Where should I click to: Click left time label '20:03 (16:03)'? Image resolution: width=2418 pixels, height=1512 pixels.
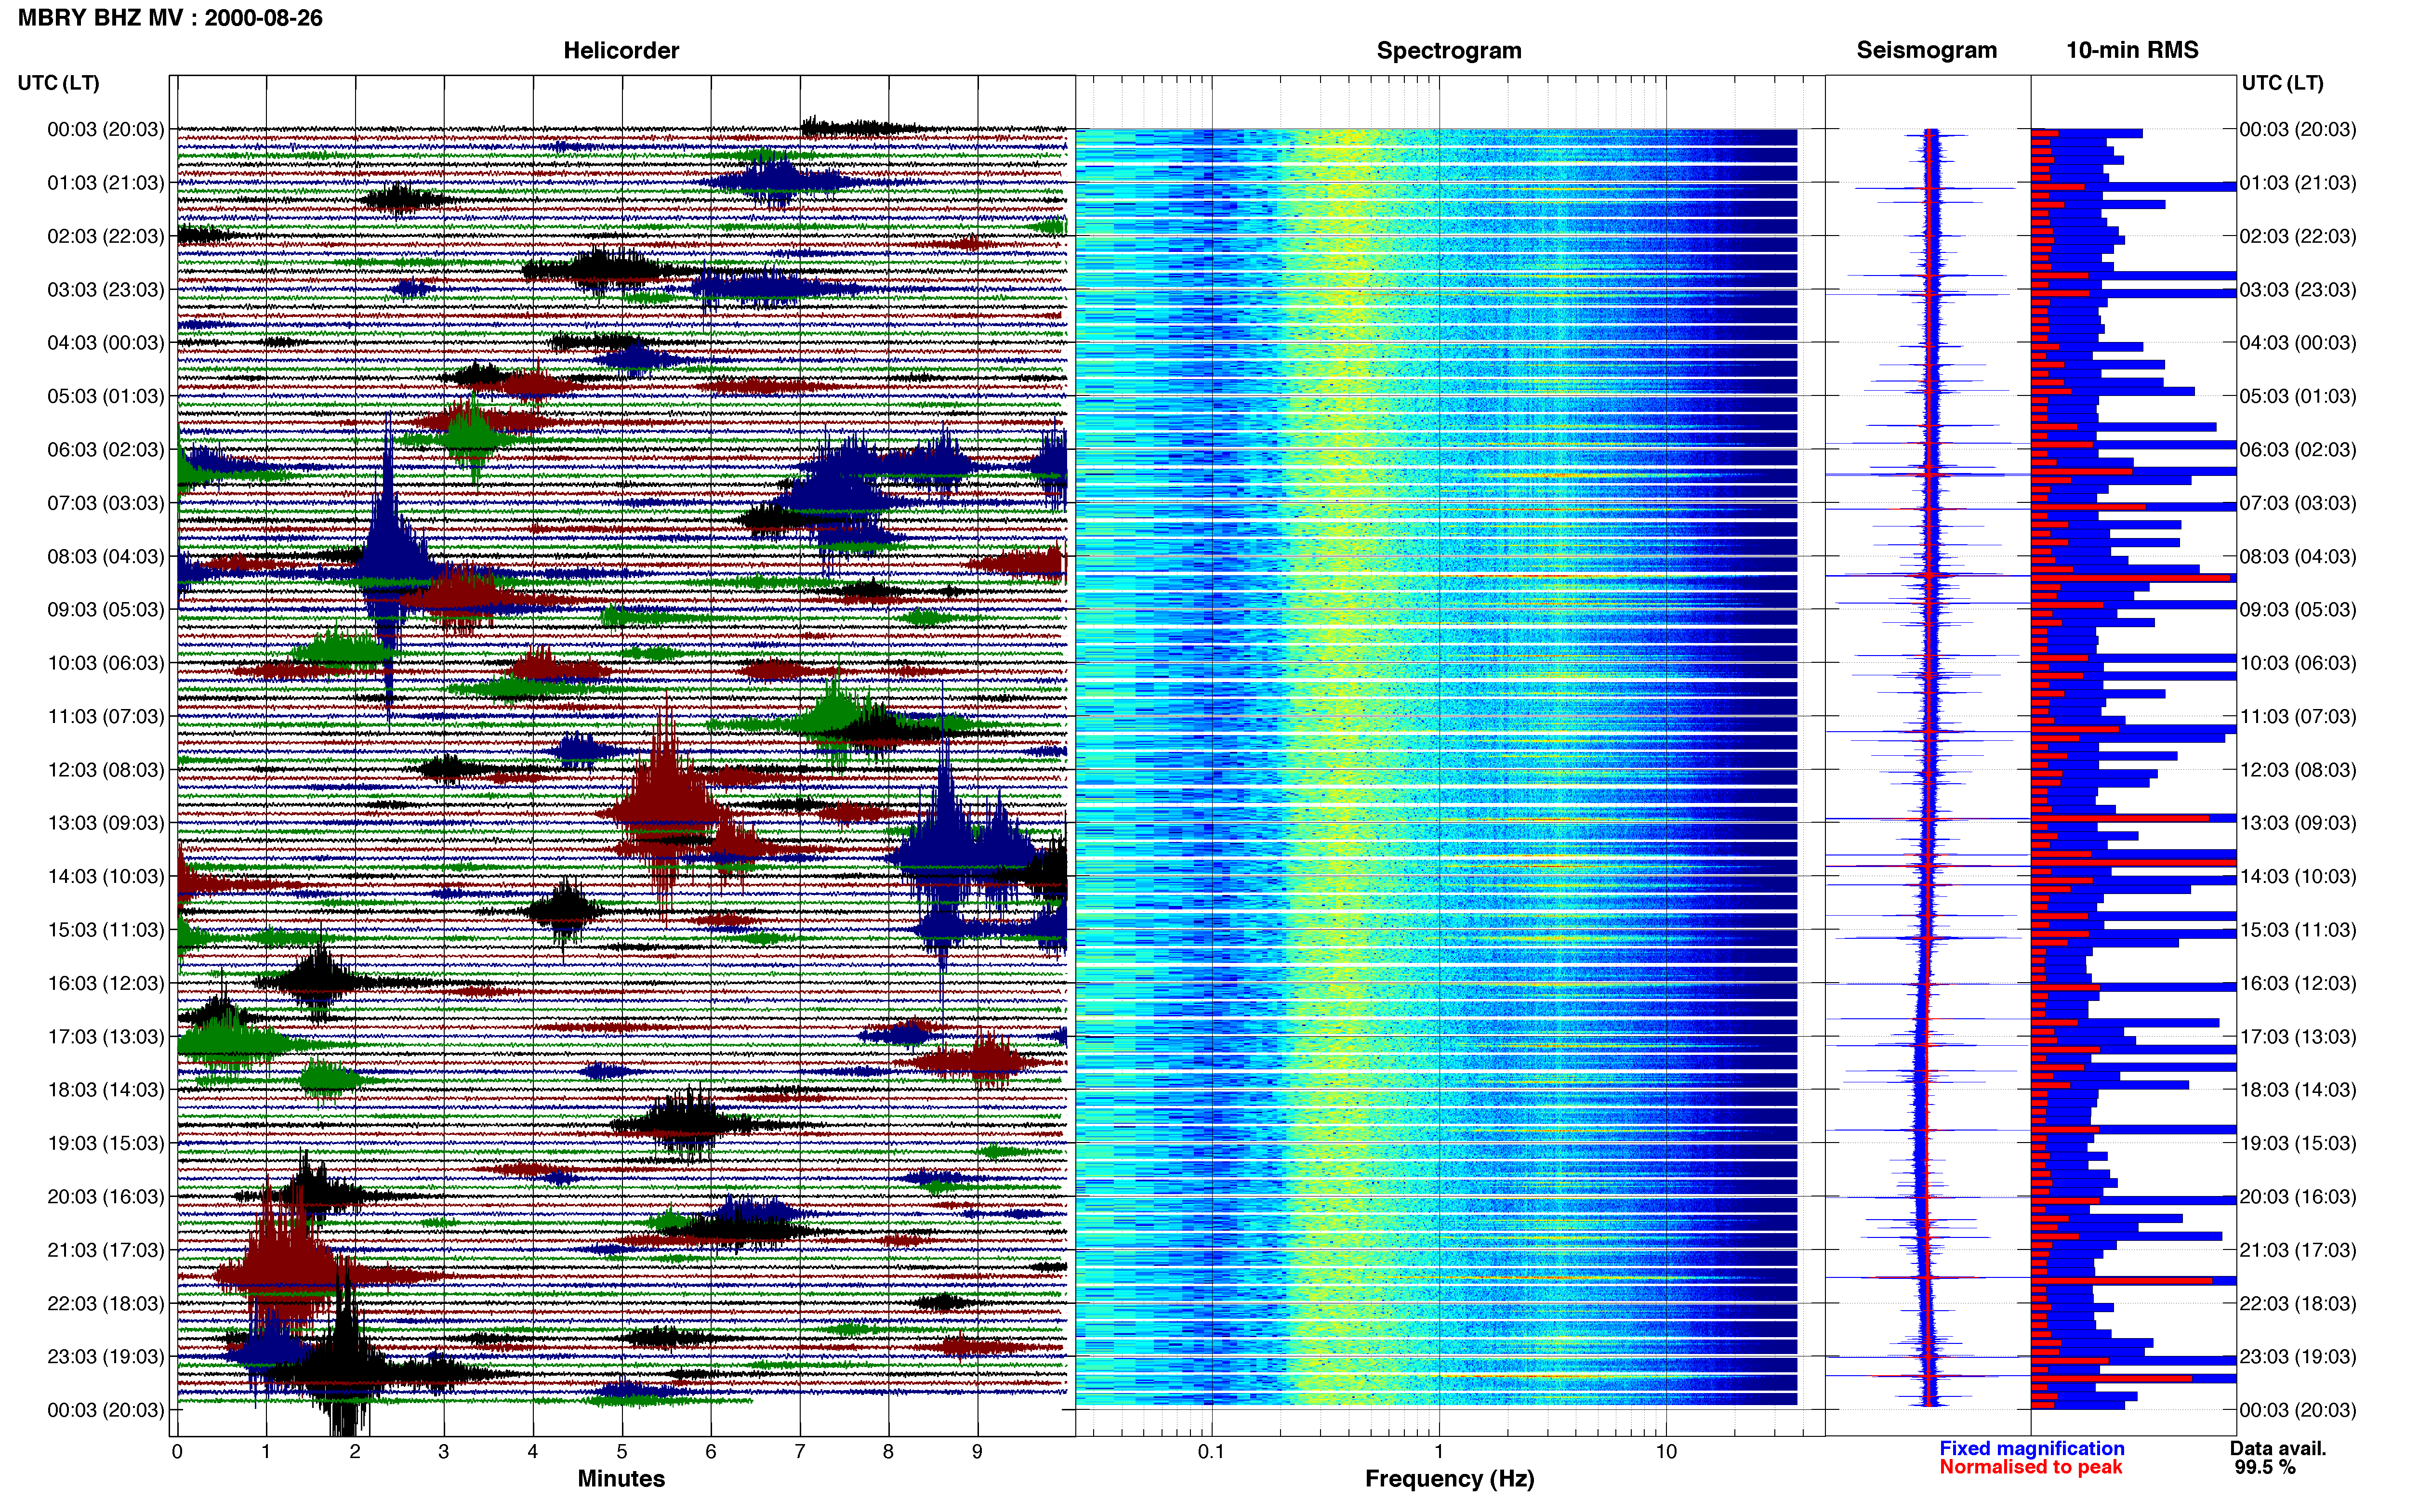pos(105,1196)
